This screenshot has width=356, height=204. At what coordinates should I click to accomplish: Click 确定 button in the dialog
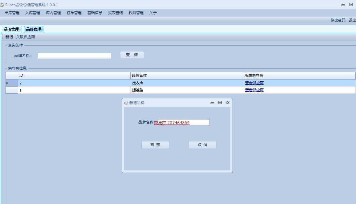click(155, 145)
